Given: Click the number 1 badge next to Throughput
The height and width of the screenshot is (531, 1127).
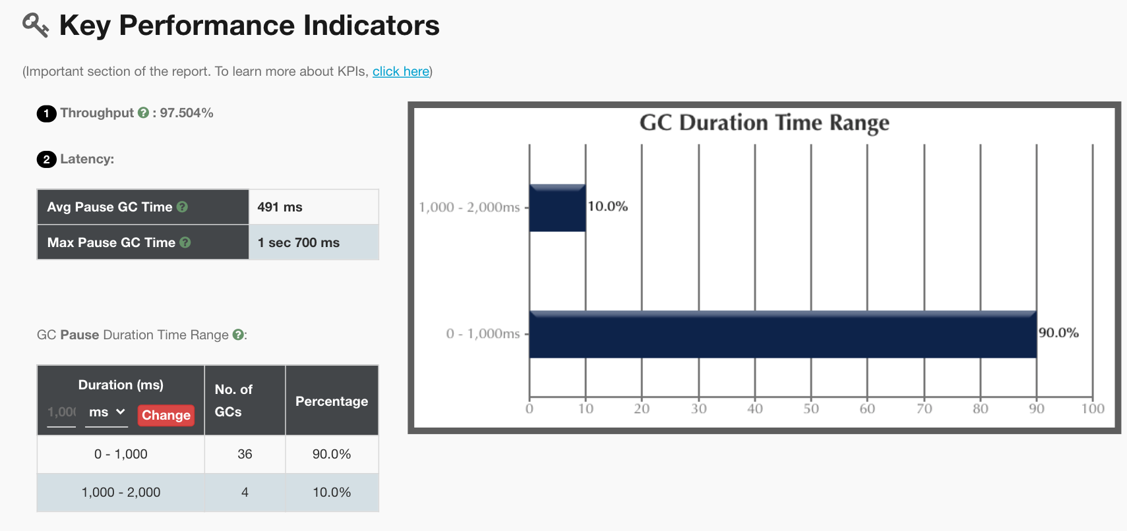Looking at the screenshot, I should pos(46,113).
